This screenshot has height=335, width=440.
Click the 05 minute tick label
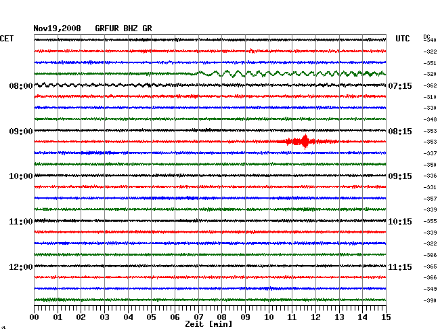tap(151, 317)
